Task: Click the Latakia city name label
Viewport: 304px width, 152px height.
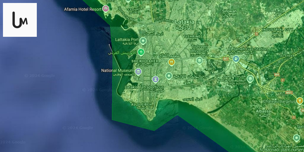Action: tap(184, 22)
